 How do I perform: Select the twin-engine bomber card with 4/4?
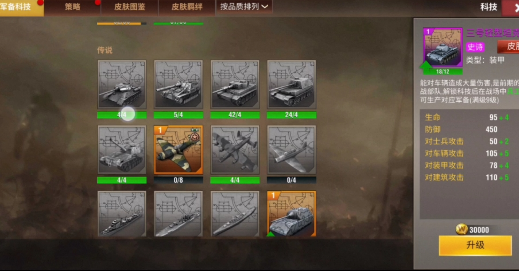(235, 150)
